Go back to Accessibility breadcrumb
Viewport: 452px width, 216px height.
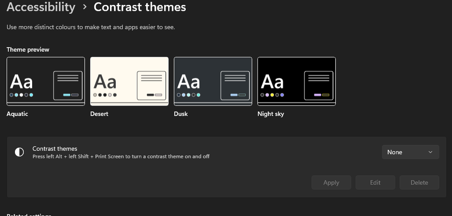41,7
